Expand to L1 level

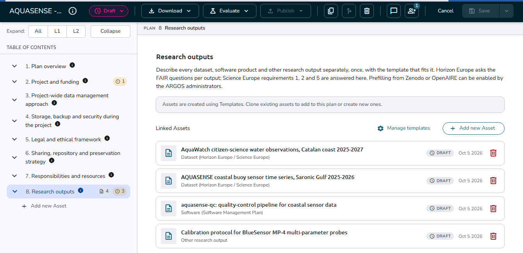click(57, 31)
